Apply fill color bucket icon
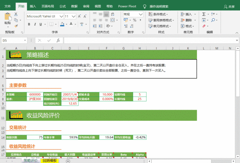 click(62, 24)
